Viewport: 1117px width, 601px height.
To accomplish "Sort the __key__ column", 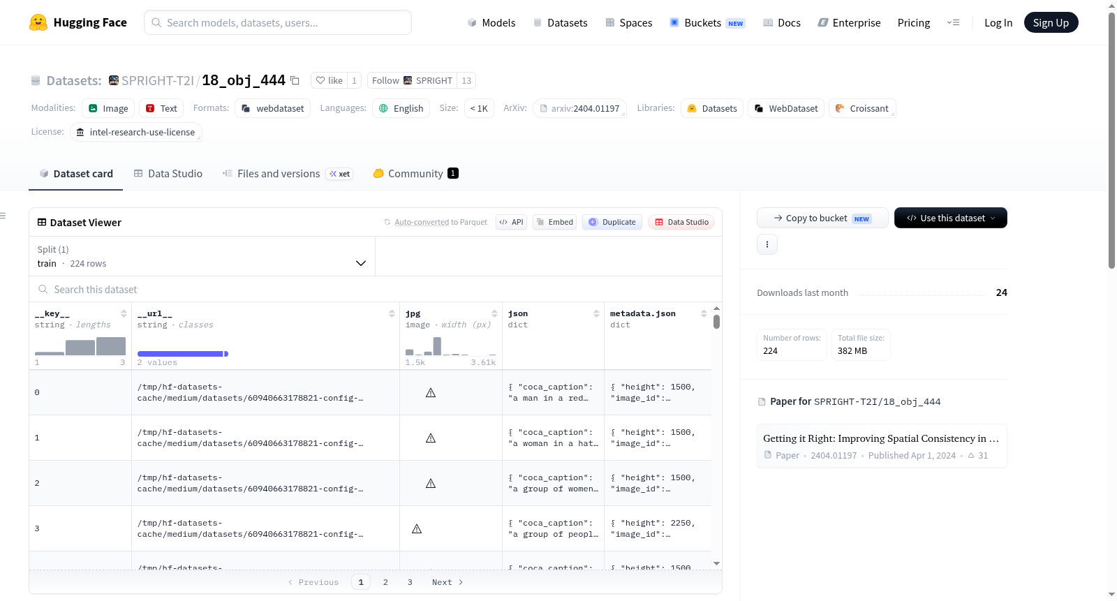I will point(124,313).
